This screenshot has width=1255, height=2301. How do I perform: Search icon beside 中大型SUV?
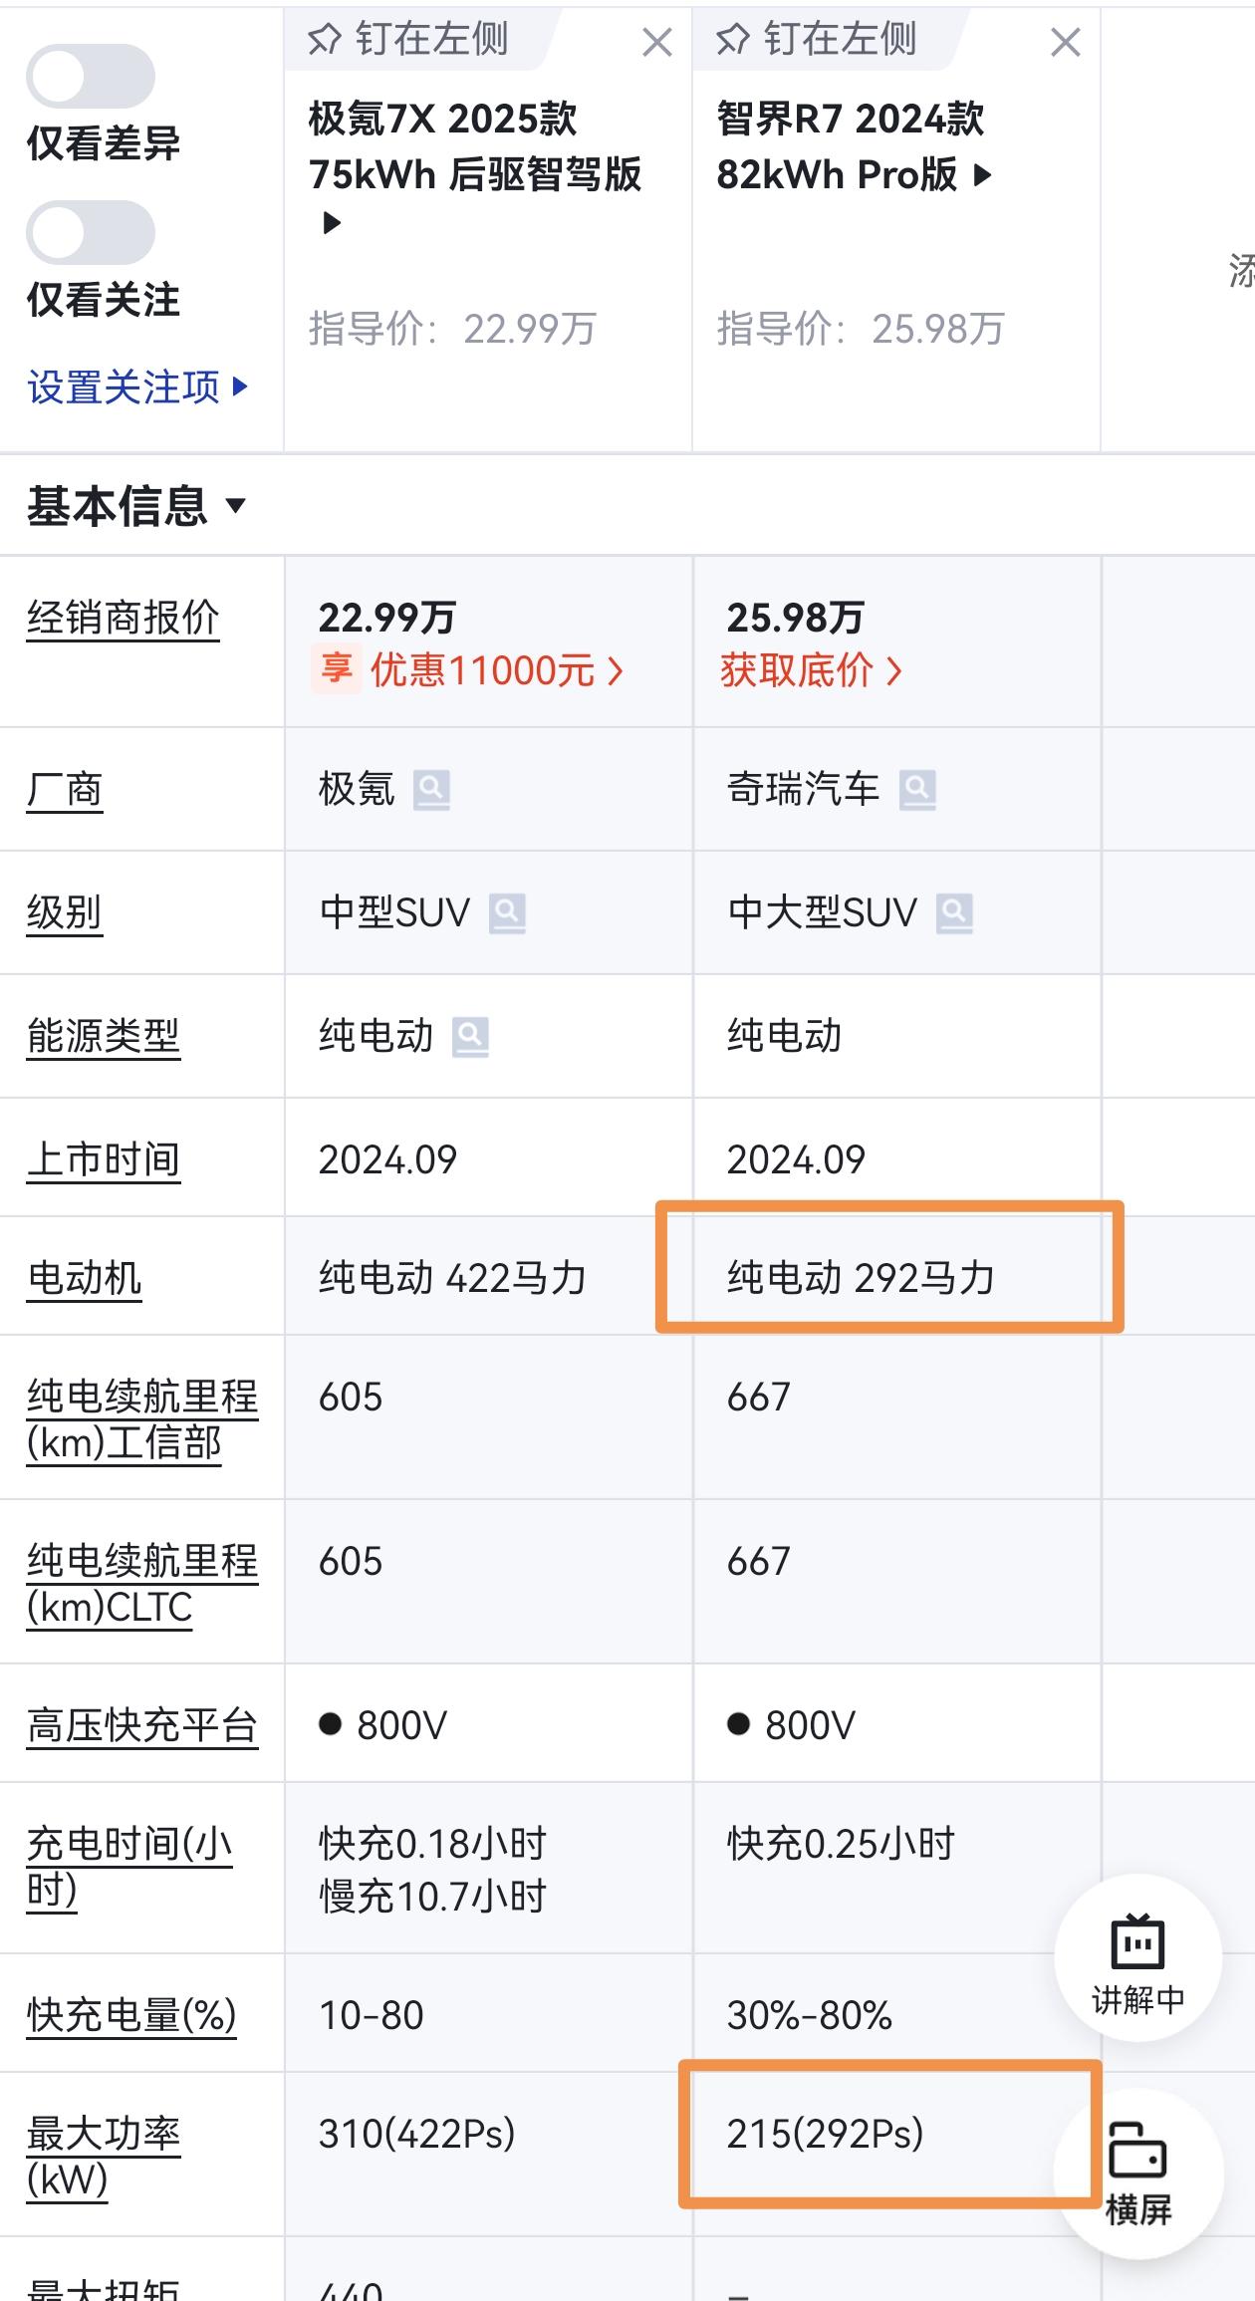point(954,912)
